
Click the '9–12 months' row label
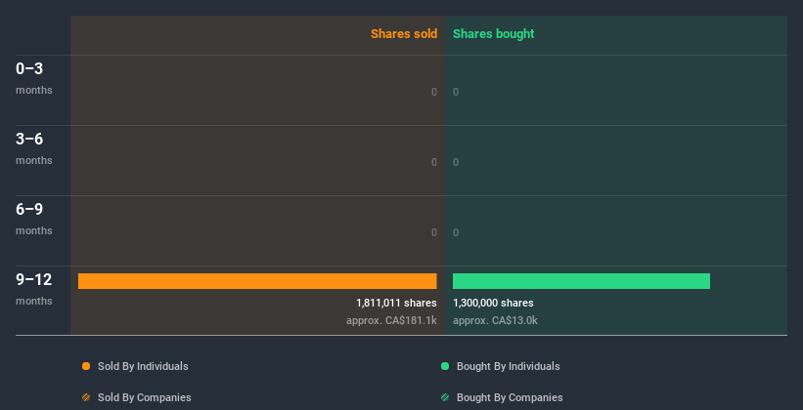tap(34, 289)
